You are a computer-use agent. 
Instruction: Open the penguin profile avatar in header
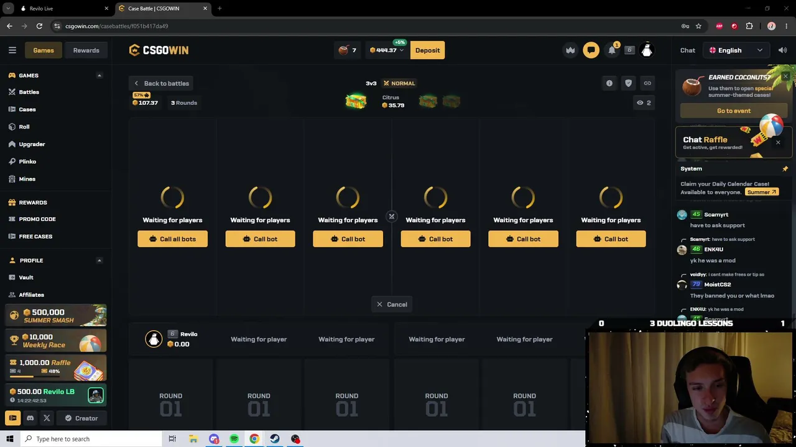pyautogui.click(x=647, y=50)
